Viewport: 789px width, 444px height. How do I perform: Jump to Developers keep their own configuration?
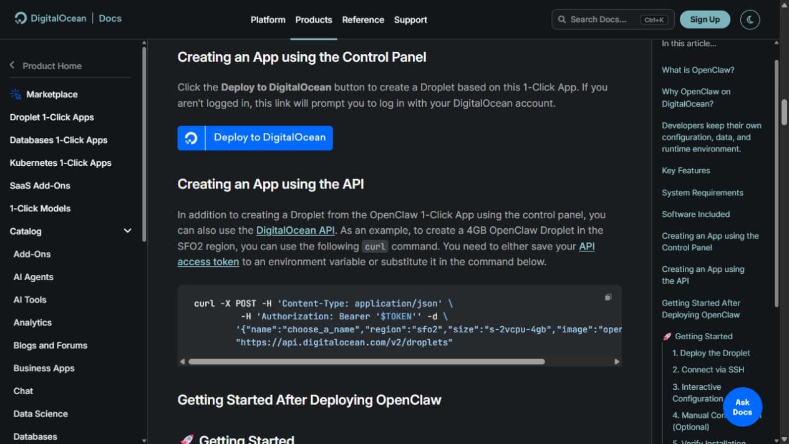point(712,137)
